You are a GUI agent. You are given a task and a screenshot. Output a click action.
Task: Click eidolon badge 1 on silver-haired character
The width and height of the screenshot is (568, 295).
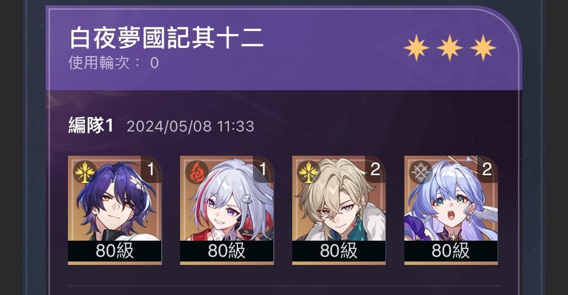[x=263, y=168]
